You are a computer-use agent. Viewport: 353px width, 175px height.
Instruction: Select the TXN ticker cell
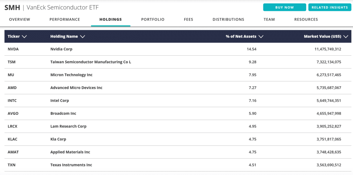click(11, 165)
